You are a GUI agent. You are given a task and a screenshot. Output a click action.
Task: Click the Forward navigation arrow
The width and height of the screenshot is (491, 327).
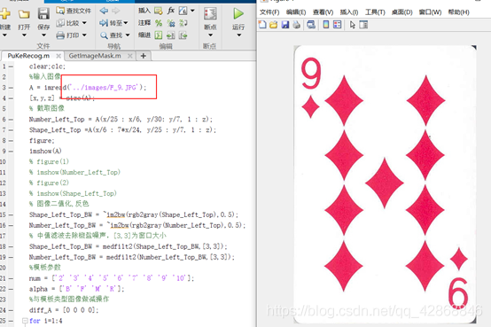point(116,11)
